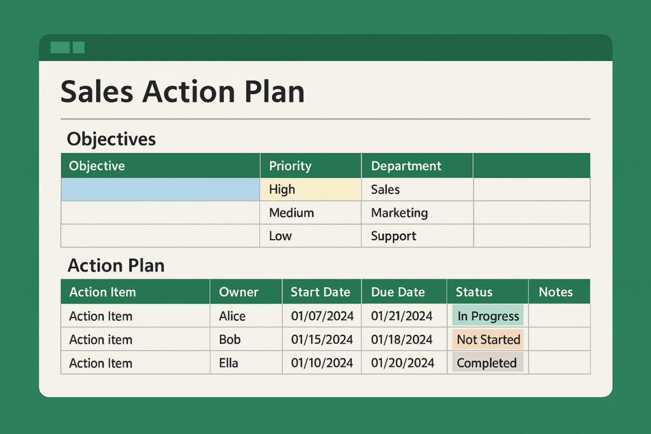Select the highlighted blue Objective cell
Screen dimensions: 651x434
pyautogui.click(x=160, y=189)
